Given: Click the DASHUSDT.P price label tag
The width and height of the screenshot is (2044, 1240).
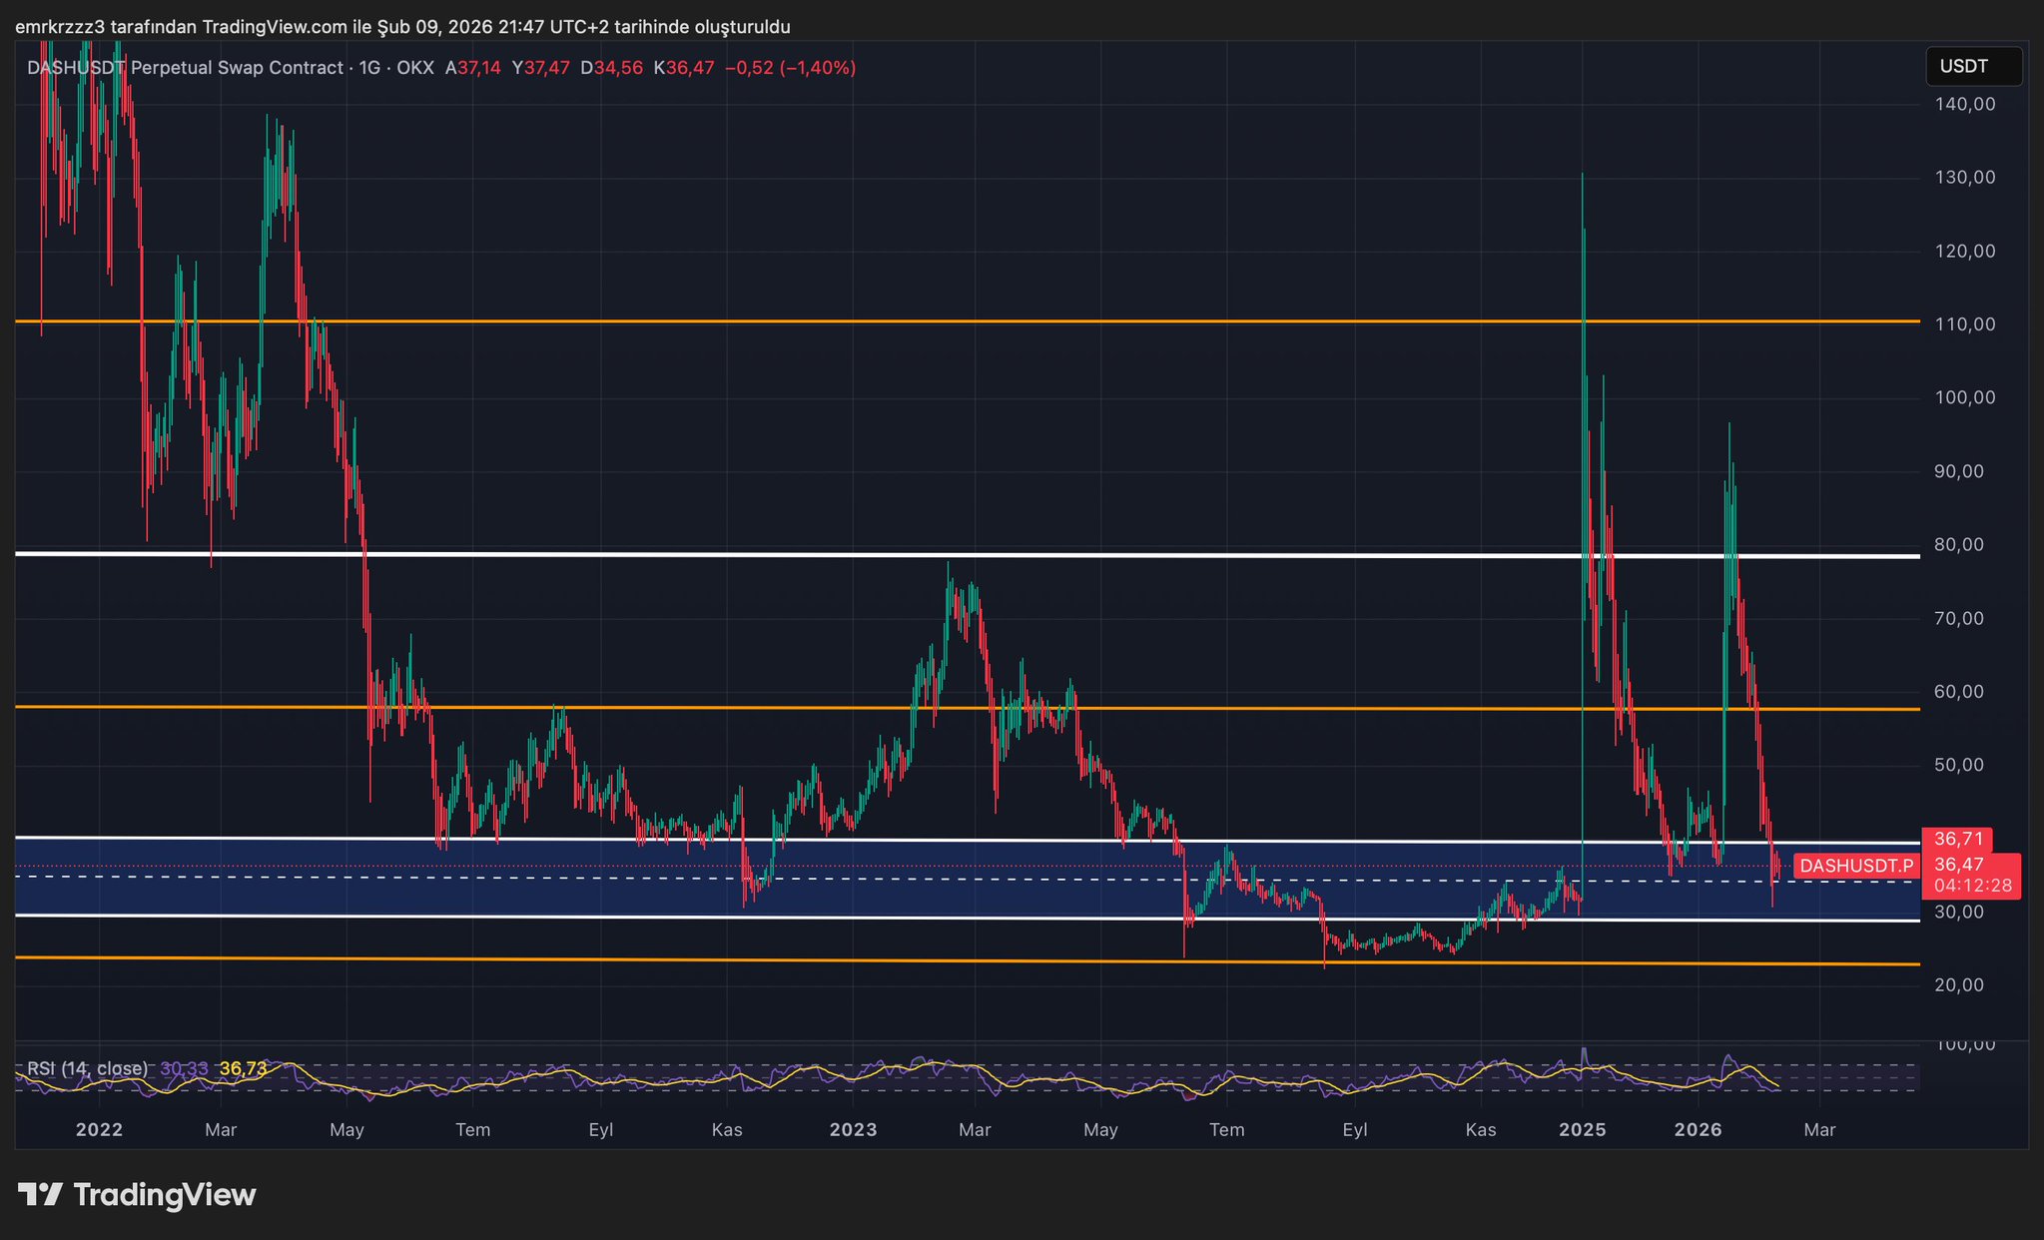Looking at the screenshot, I should coord(1855,866).
